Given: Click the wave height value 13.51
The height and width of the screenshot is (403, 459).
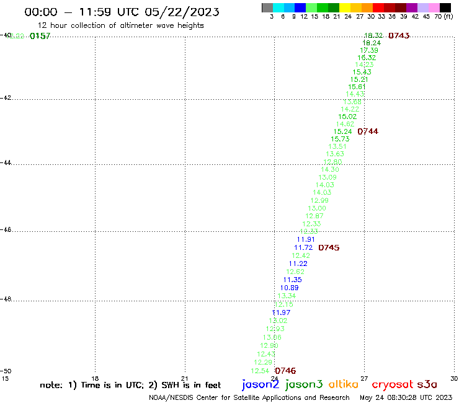Looking at the screenshot, I should [337, 146].
